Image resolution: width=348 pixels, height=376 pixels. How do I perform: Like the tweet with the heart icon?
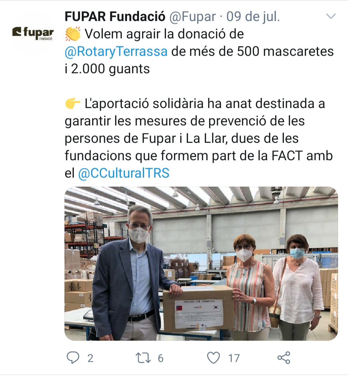tap(213, 358)
